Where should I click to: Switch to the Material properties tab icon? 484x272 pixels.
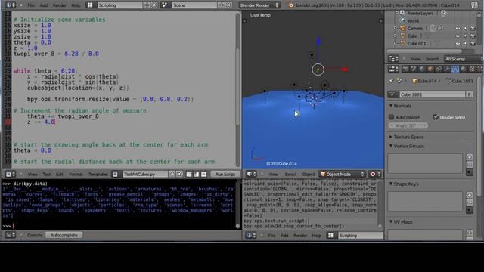click(464, 69)
